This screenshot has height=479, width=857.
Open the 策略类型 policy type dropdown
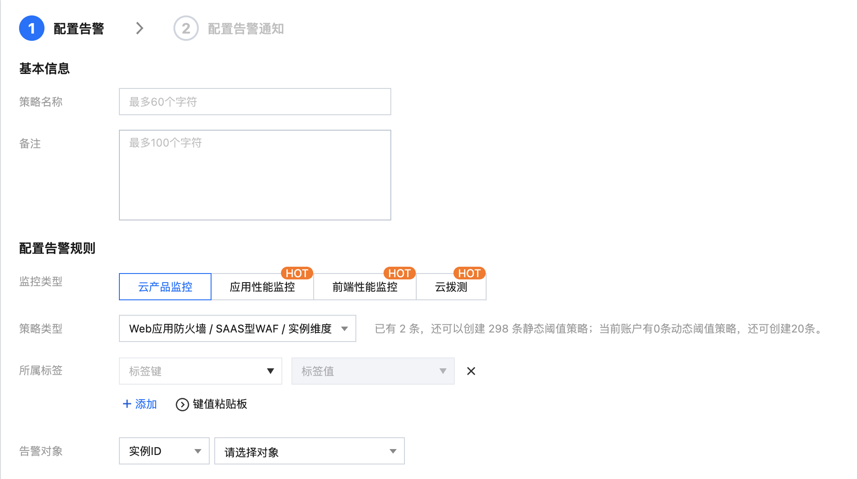coord(237,328)
